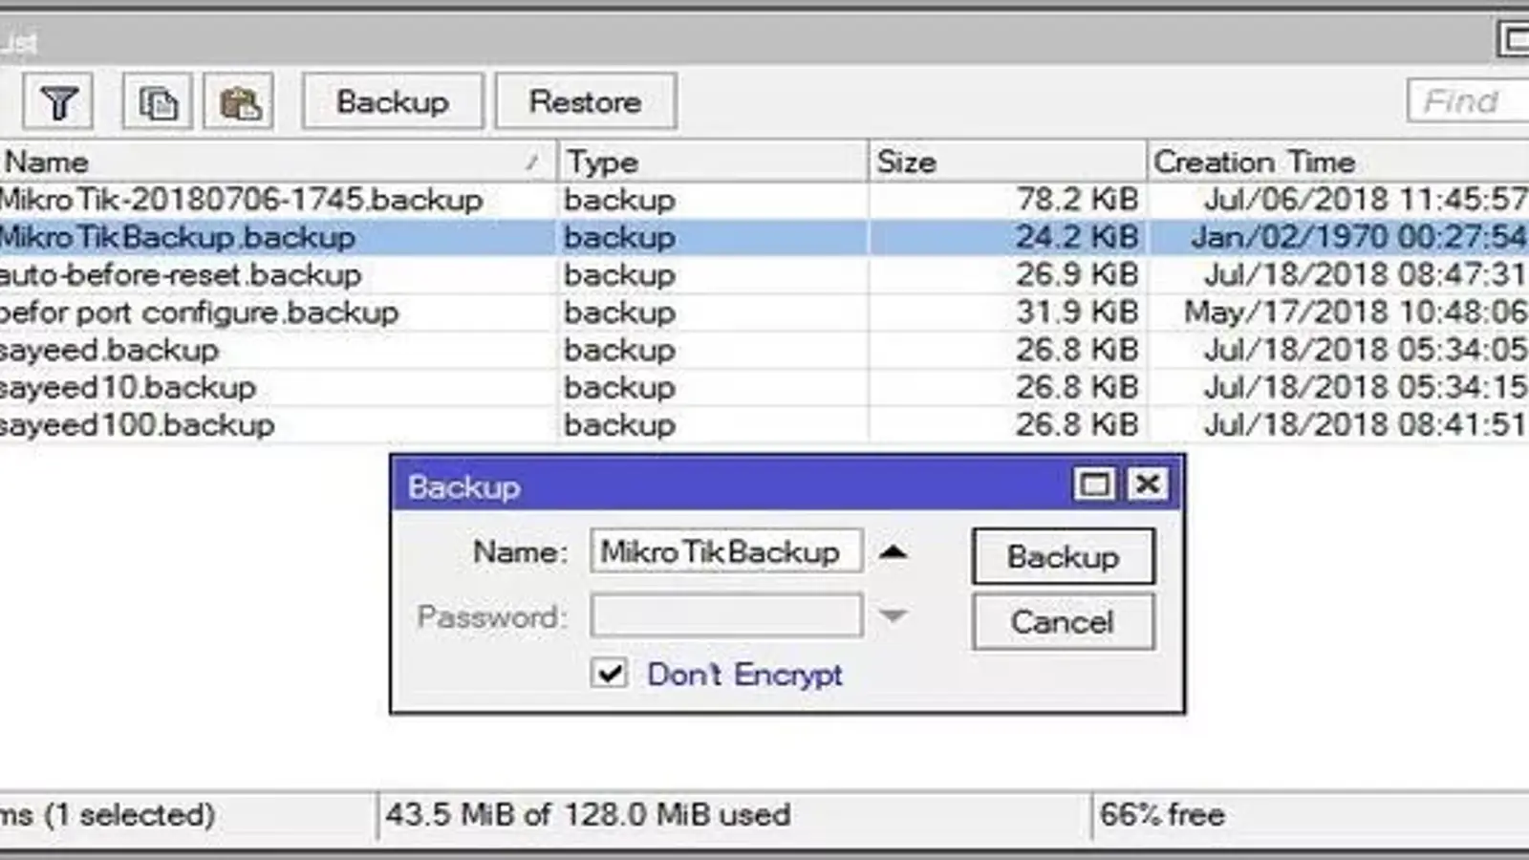
Task: Select the sayeed100.backup file row
Action: [x=139, y=425]
